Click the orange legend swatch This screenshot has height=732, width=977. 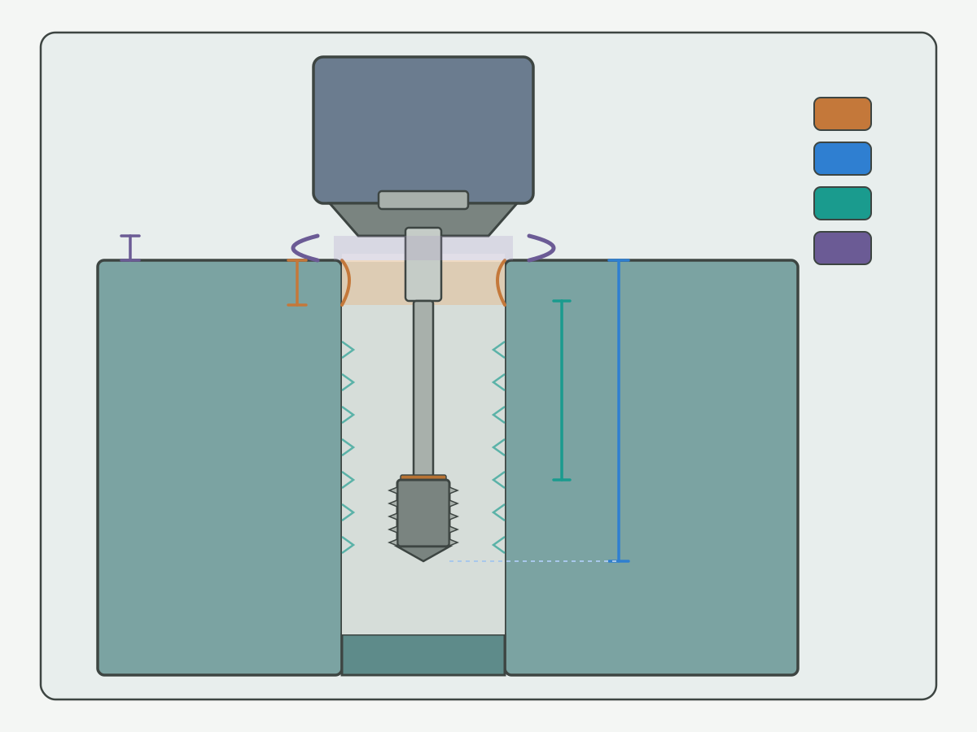click(843, 114)
